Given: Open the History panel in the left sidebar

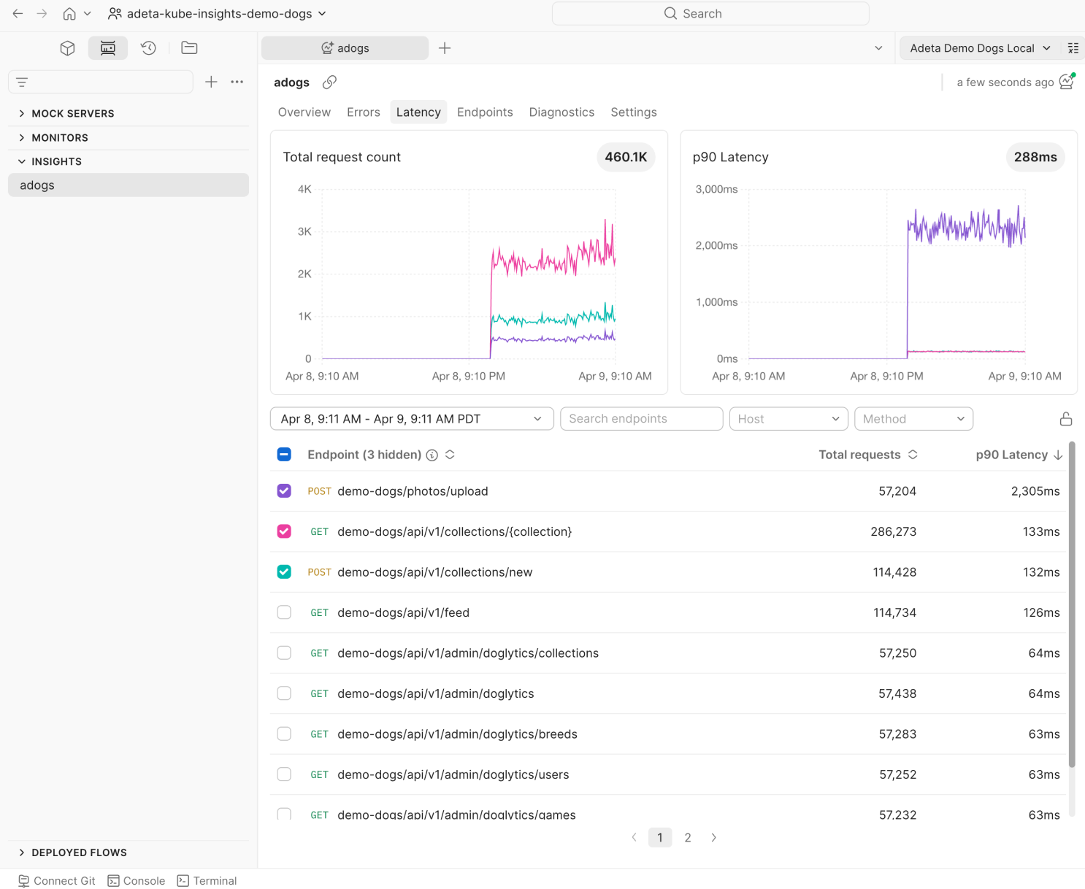Looking at the screenshot, I should click(x=148, y=47).
